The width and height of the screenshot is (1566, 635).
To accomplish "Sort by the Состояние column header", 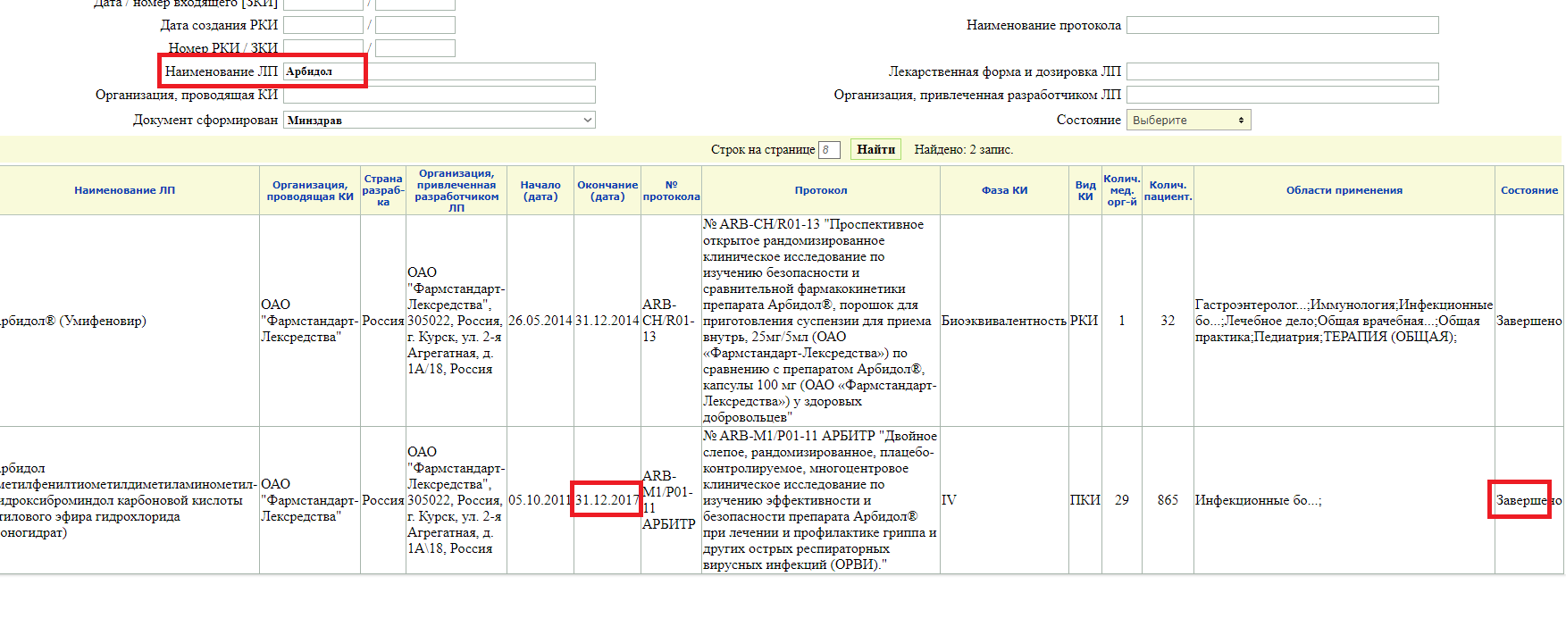I will coord(1529,190).
